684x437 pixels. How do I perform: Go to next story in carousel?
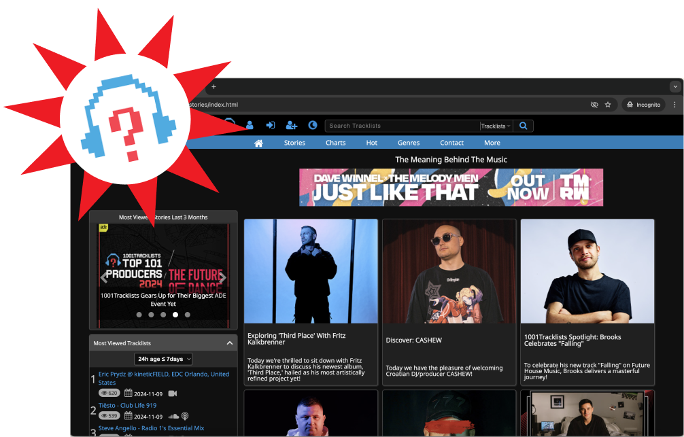pos(222,277)
